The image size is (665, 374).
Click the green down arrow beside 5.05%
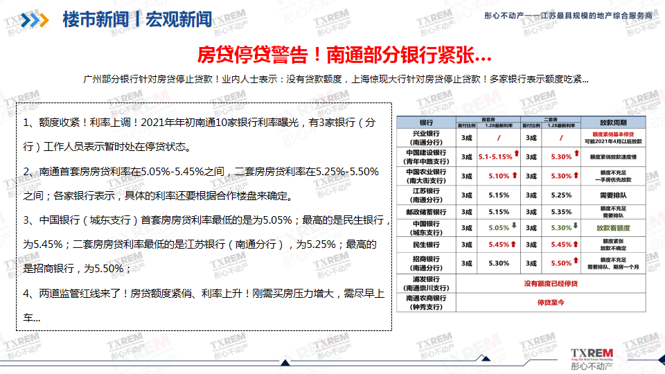[x=514, y=226]
